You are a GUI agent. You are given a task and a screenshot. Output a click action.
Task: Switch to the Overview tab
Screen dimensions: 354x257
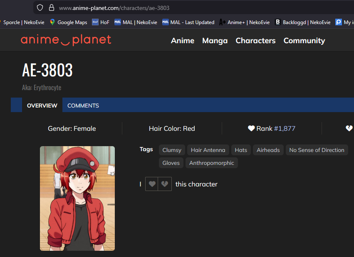pos(42,105)
